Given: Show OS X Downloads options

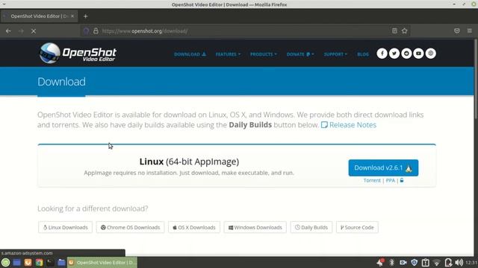Looking at the screenshot, I should click(x=194, y=227).
